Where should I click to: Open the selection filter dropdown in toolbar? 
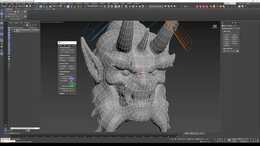tap(22, 6)
